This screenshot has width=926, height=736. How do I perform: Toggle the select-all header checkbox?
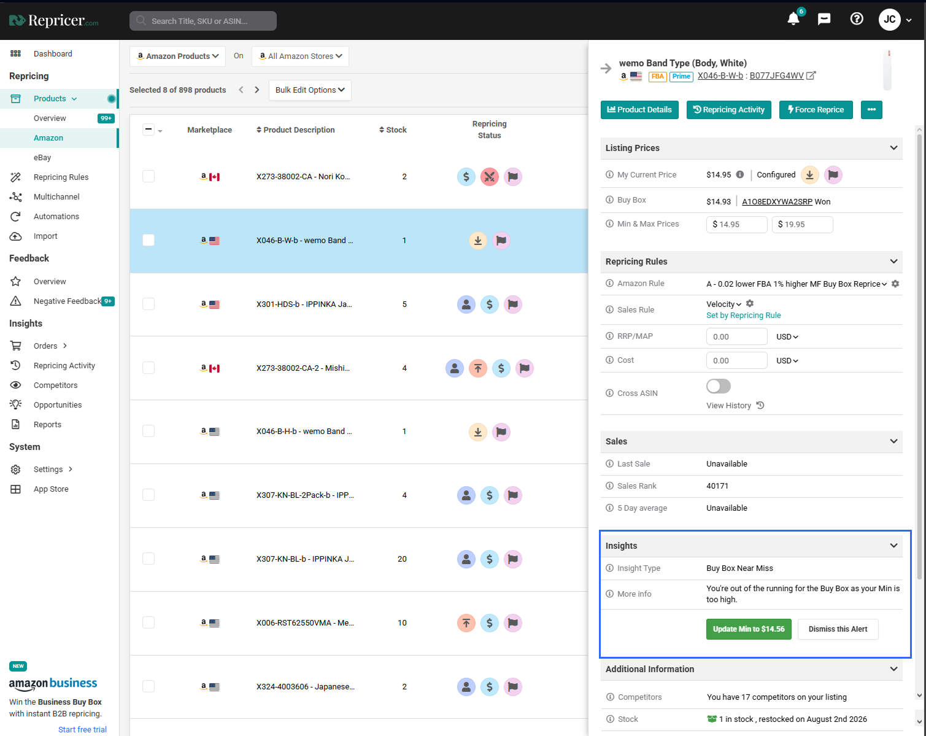[149, 130]
